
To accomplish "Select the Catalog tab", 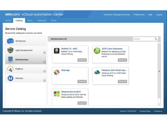I will (19, 20).
